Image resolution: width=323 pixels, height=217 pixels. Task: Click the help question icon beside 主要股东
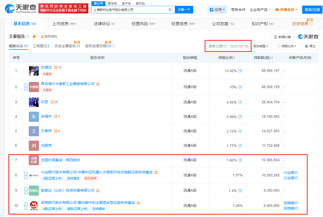[27, 37]
